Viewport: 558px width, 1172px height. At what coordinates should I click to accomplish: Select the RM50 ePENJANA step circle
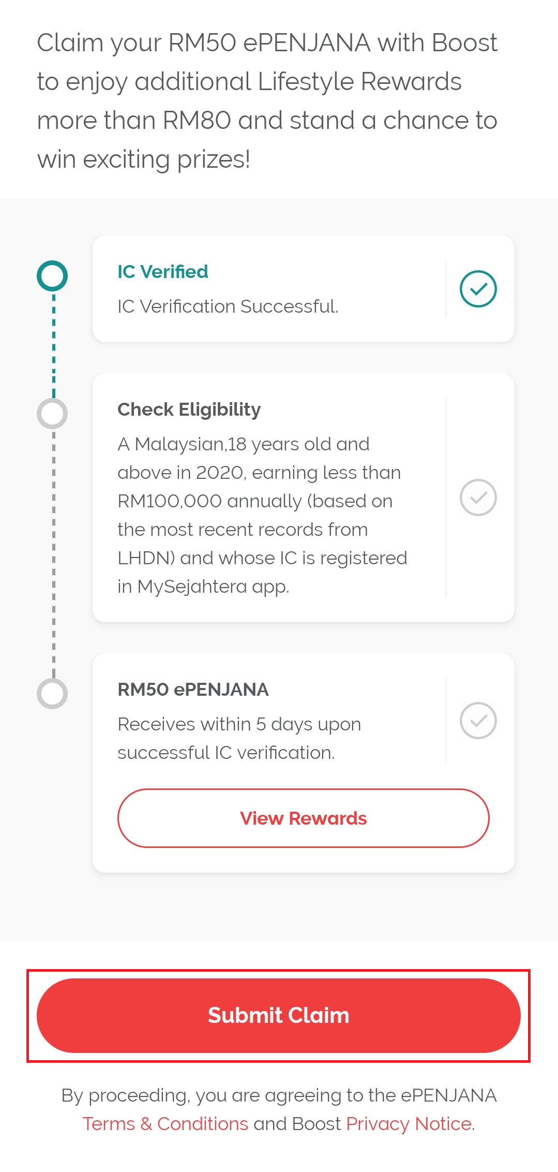(52, 694)
